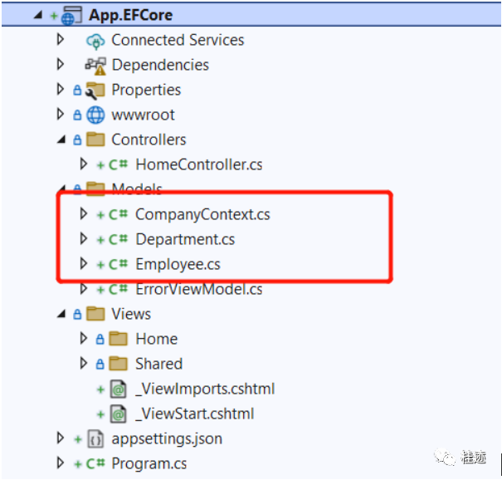The height and width of the screenshot is (480, 502).
Task: Click the C# icon beside Employee.cs
Action: [118, 264]
